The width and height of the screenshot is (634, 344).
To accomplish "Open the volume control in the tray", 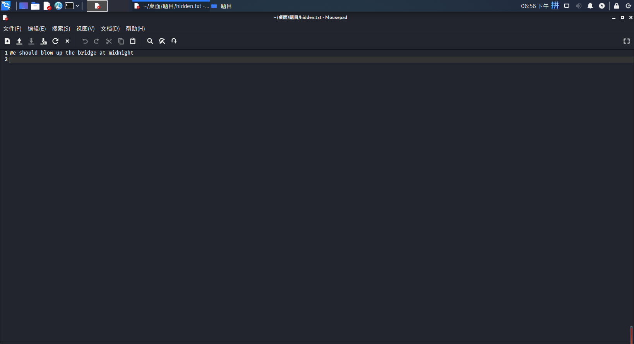I will [579, 6].
